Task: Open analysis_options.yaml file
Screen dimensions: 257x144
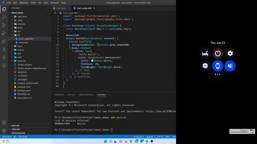Action: [x=28, y=83]
